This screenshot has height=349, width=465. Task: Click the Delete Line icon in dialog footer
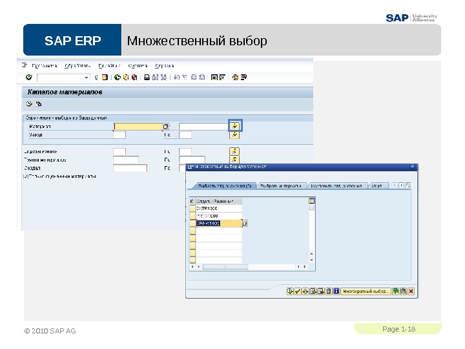click(321, 291)
